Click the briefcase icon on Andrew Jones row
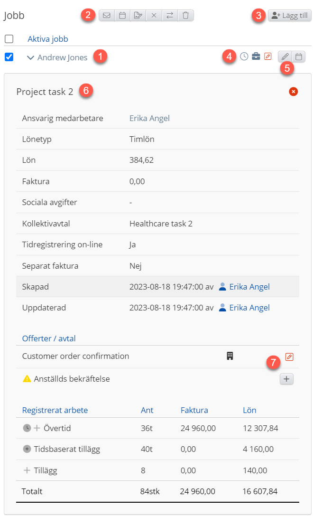The height and width of the screenshot is (516, 313). click(256, 57)
